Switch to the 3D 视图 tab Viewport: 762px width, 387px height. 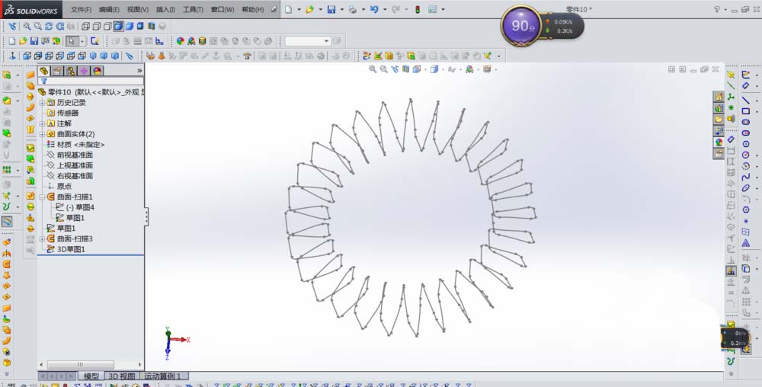click(121, 376)
